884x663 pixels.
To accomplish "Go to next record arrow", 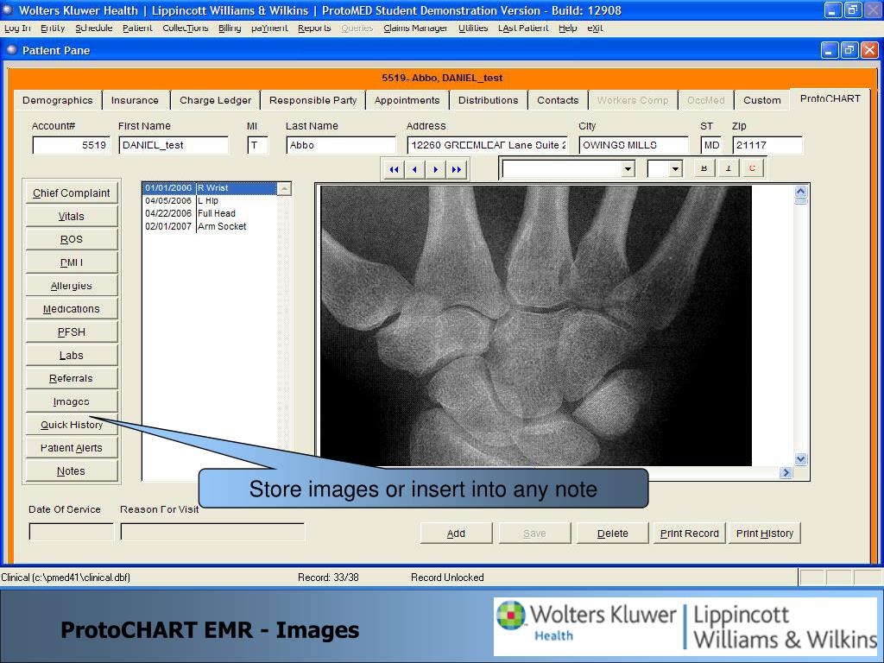I will (x=435, y=169).
